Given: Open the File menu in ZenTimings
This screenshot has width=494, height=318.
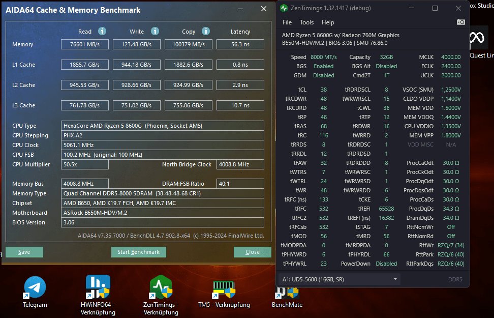Looking at the screenshot, I should click(x=287, y=22).
